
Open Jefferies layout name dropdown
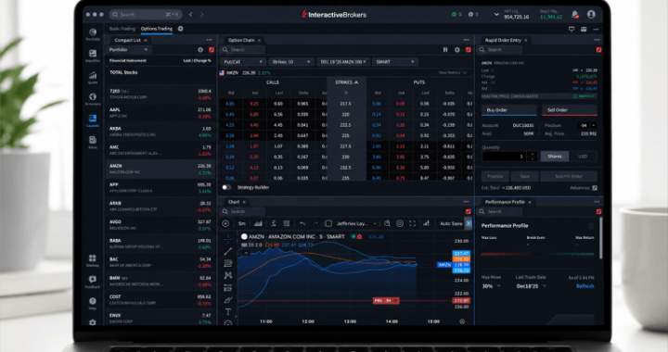click(356, 223)
